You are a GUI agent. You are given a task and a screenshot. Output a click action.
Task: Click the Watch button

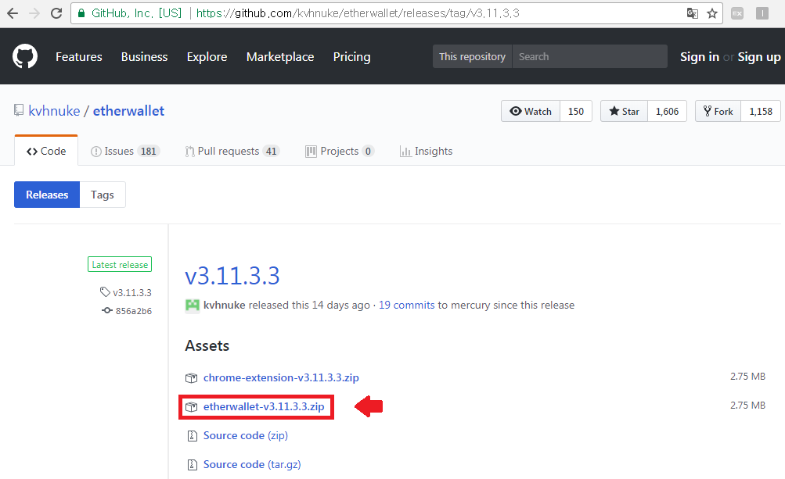531,111
